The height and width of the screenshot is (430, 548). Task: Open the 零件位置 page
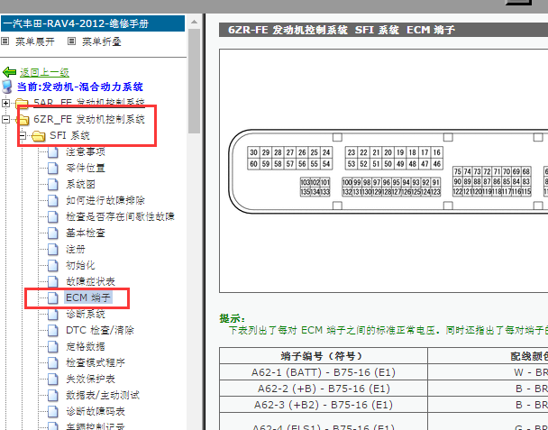(x=86, y=168)
